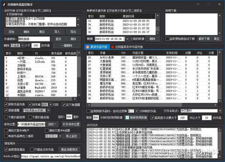Click the red star icon on 达到高亮条件作品列表 tab
Image resolution: width=225 pixels, height=162 pixels.
pyautogui.click(x=112, y=47)
